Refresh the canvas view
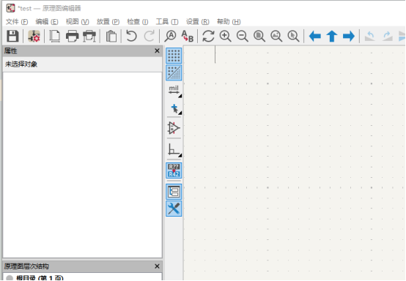This screenshot has width=406, height=281. pos(208,36)
